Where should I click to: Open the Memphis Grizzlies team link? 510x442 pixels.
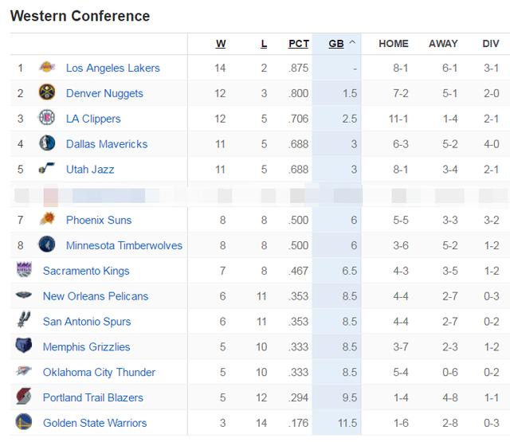click(87, 346)
